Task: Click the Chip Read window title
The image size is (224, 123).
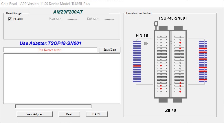Action: (9, 4)
